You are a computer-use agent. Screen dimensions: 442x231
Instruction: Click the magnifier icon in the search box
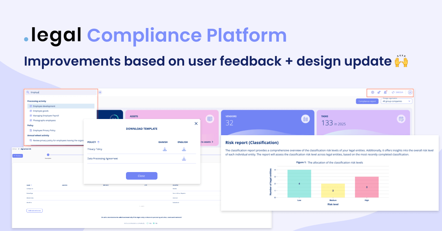(28, 92)
